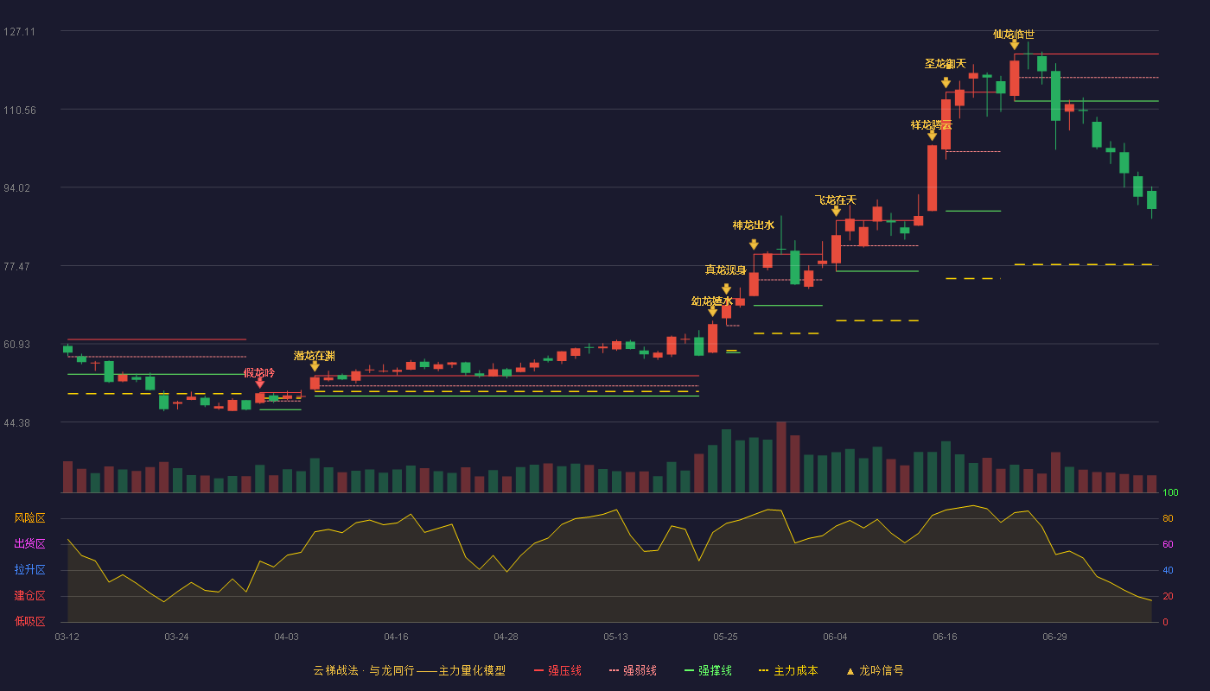Click the 出货区 zone label
The image size is (1210, 691).
tap(29, 544)
